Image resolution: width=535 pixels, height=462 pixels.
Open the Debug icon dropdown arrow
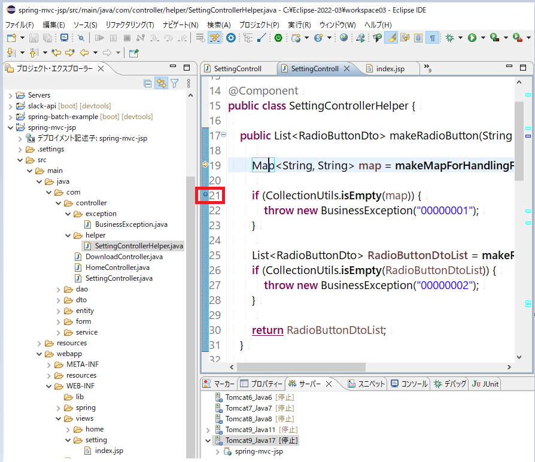click(x=460, y=38)
